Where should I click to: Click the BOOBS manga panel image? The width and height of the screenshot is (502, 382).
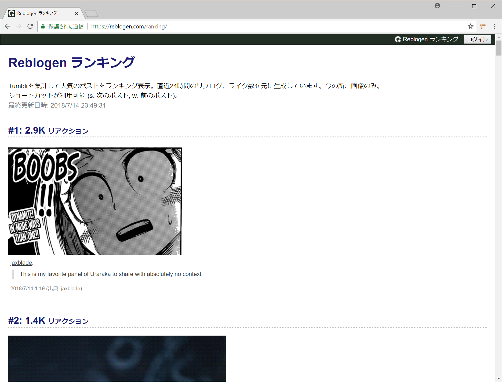point(95,201)
